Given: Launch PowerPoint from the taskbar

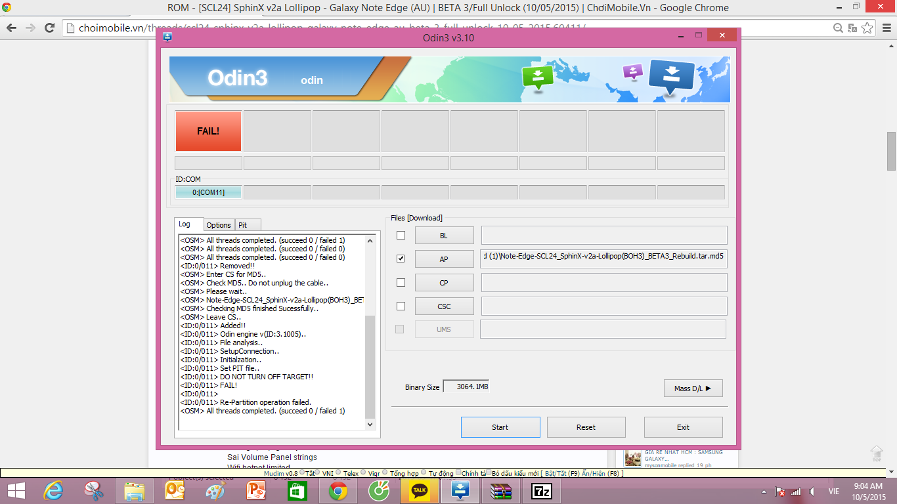Looking at the screenshot, I should point(256,491).
